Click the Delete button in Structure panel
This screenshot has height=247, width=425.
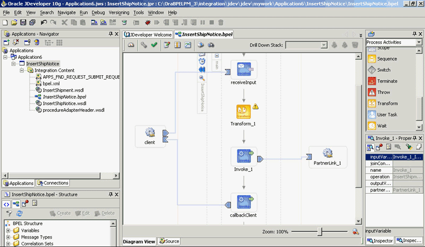[x=105, y=213]
